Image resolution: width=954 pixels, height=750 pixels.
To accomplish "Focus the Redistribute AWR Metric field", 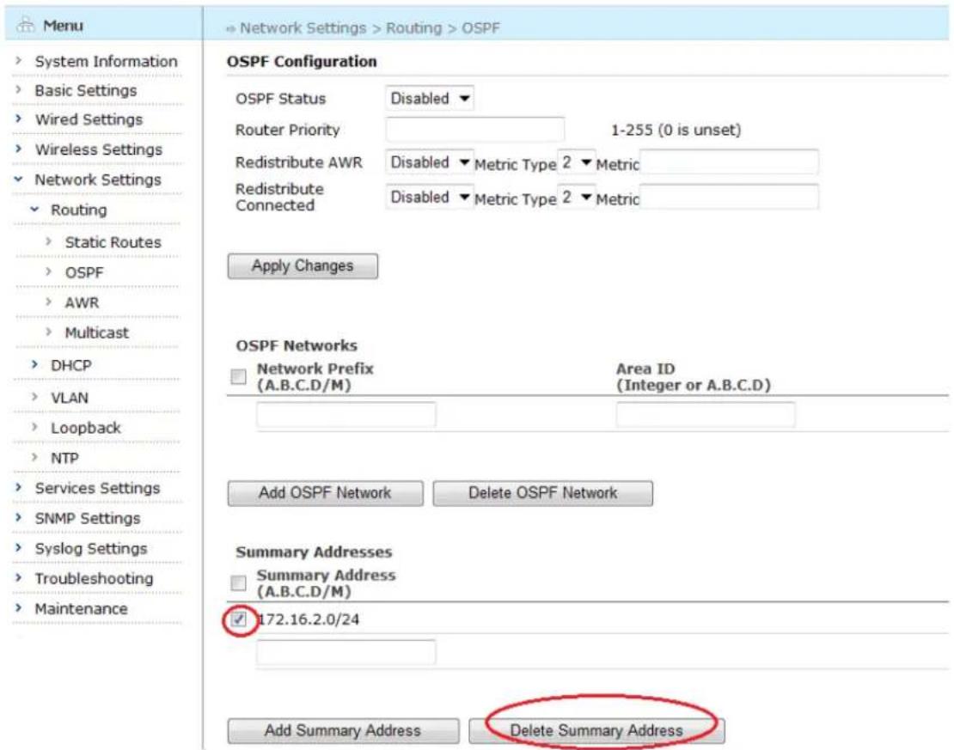I will [729, 162].
